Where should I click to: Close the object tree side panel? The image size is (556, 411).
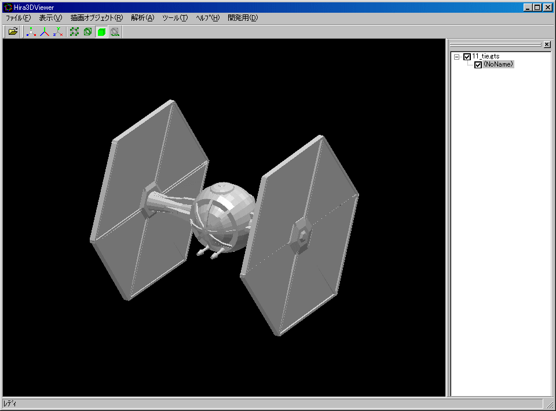click(x=547, y=45)
